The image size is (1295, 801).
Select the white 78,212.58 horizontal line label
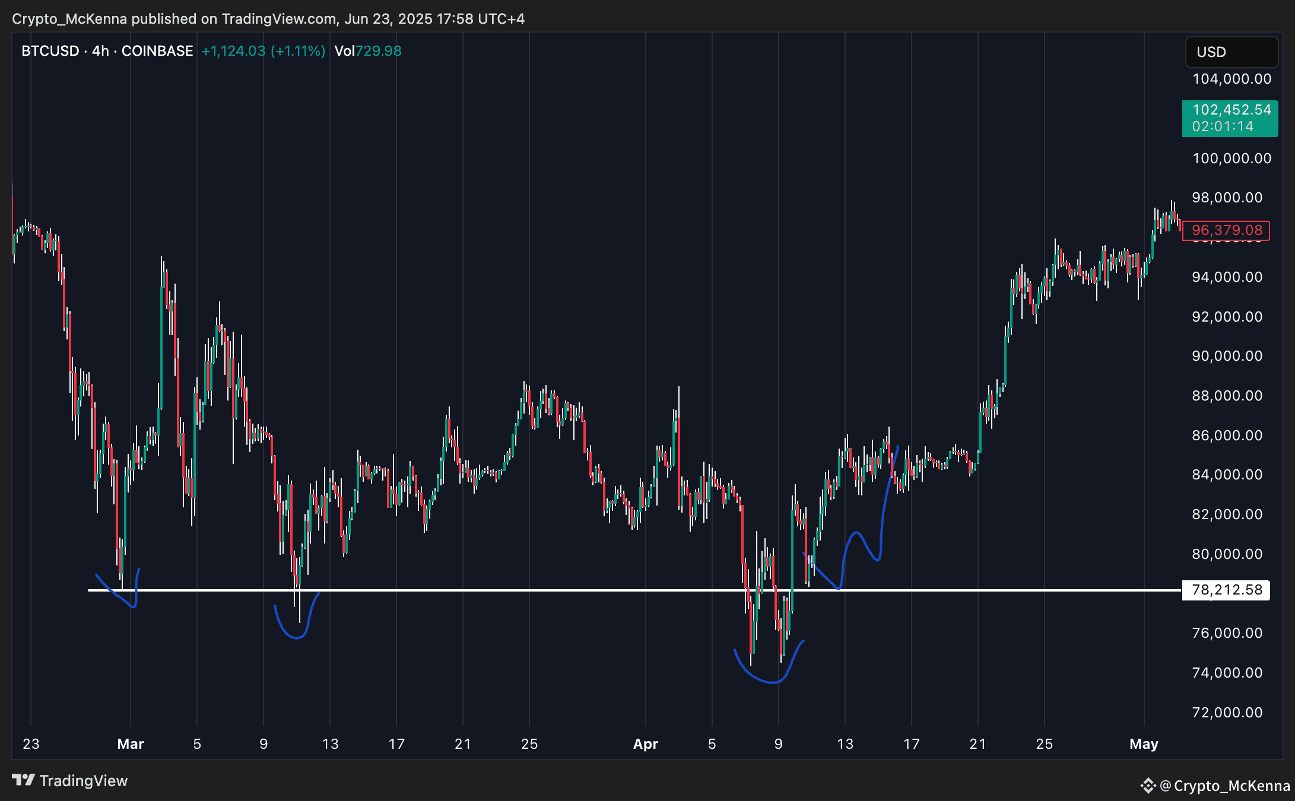(x=1226, y=590)
